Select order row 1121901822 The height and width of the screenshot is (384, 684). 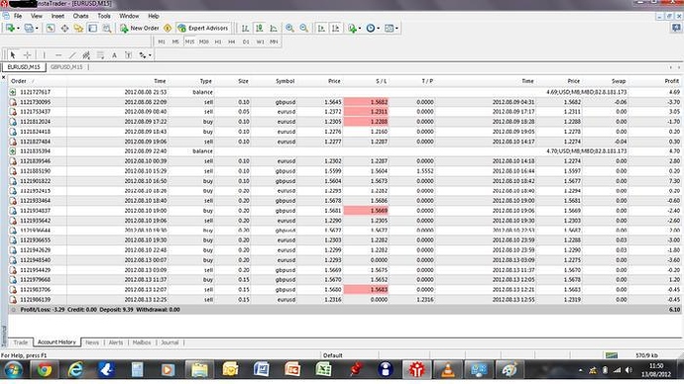pos(345,181)
